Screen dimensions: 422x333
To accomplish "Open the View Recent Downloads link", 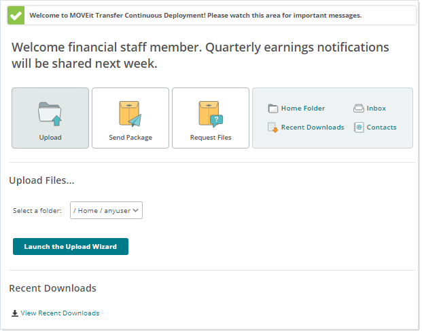I will pyautogui.click(x=60, y=313).
